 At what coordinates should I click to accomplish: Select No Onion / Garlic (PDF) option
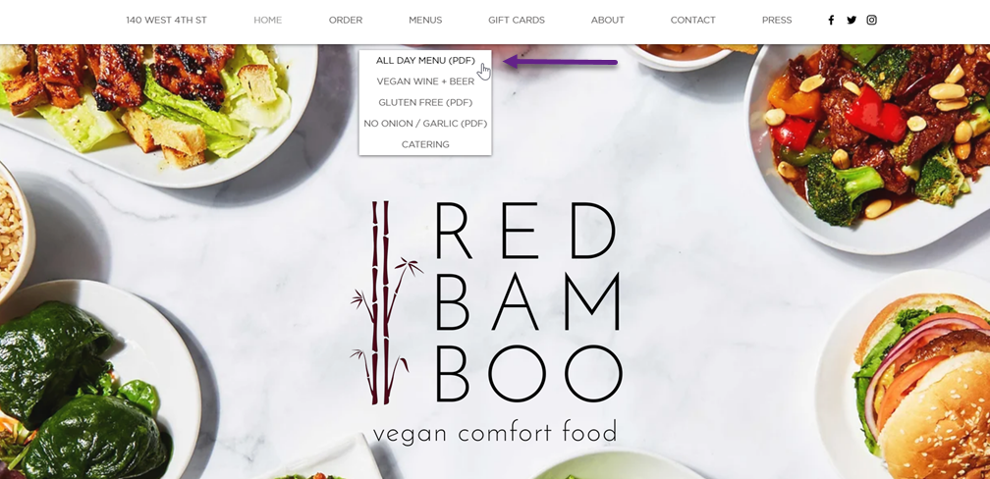pyautogui.click(x=425, y=123)
